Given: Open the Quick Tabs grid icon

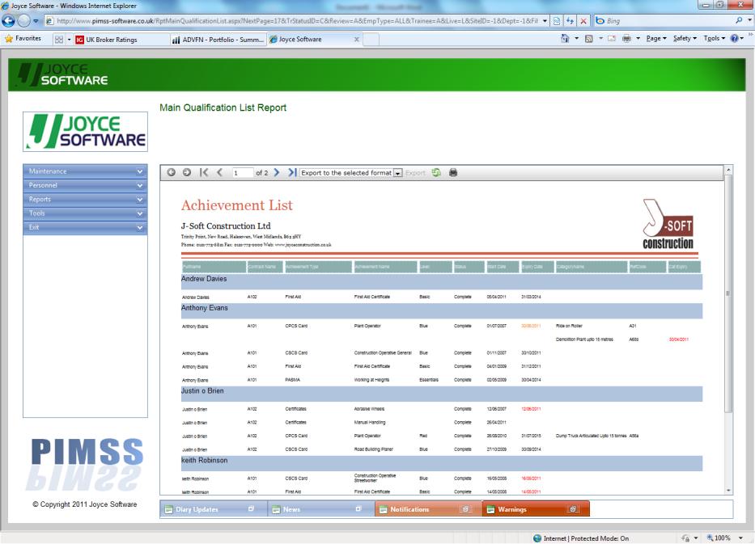Looking at the screenshot, I should tap(59, 40).
